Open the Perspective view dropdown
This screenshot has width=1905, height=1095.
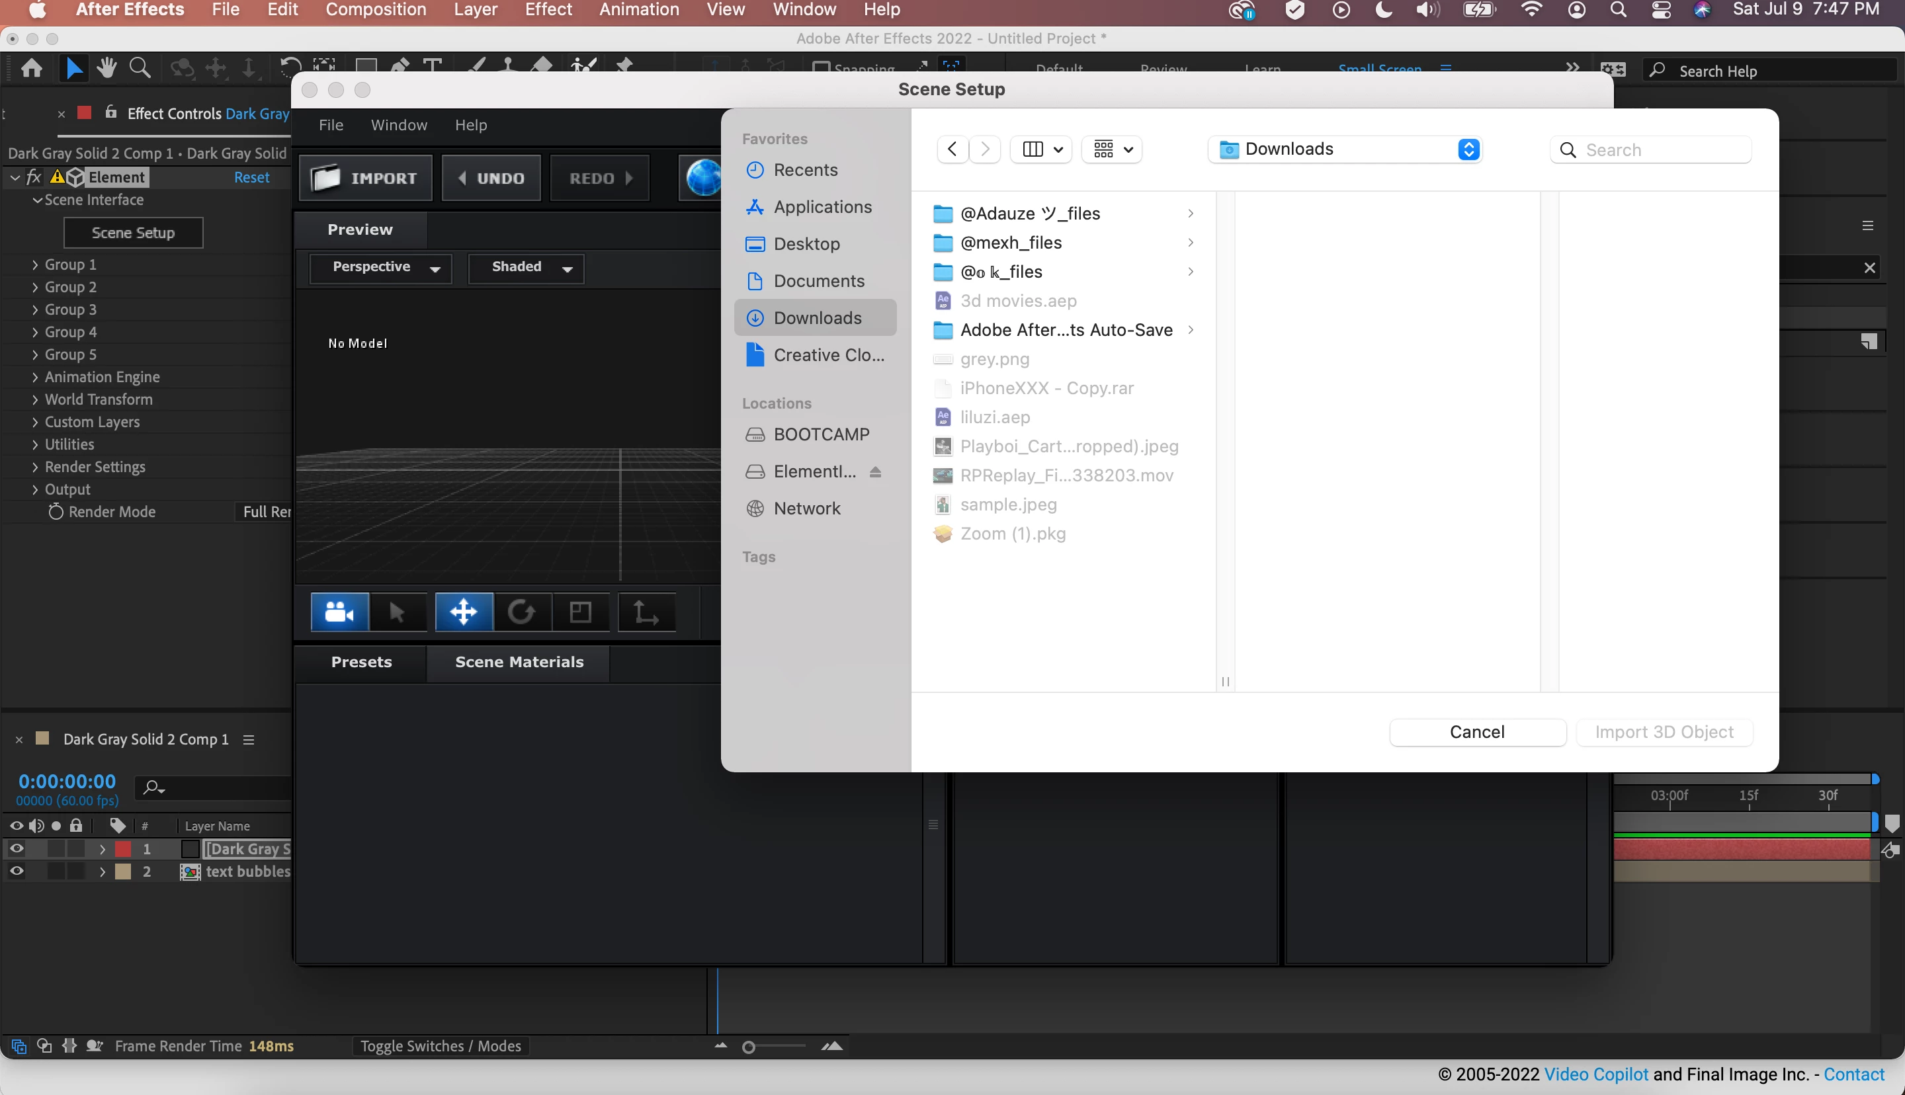pos(380,268)
